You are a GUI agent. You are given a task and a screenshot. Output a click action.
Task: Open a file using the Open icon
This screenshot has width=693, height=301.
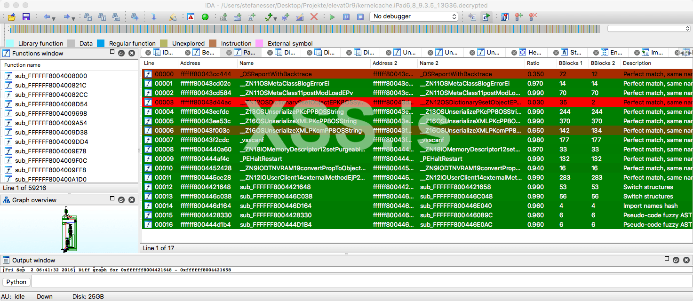click(x=11, y=16)
